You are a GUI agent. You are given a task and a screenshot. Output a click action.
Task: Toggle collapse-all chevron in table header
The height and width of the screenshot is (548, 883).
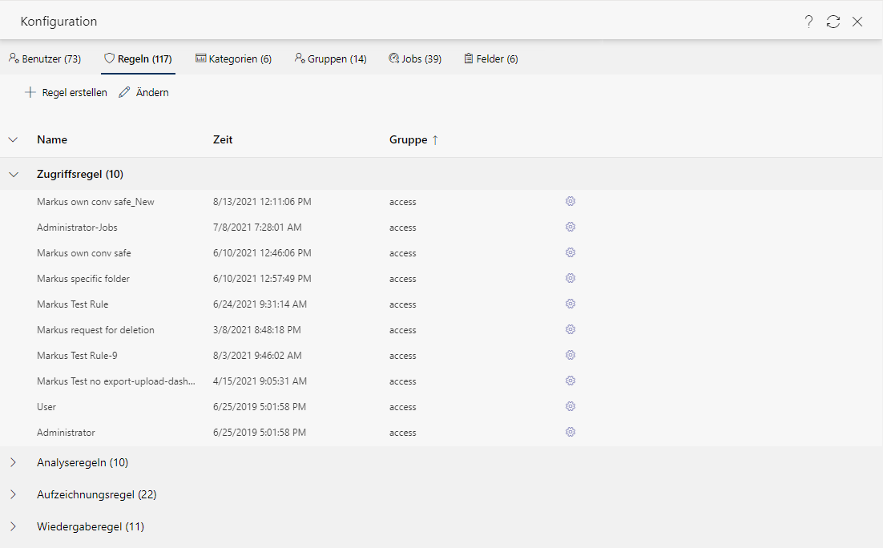tap(13, 139)
